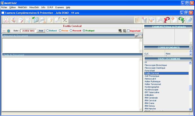Click the green arrow validate icon
This screenshot has width=195, height=116.
tap(181, 20)
